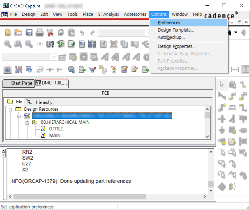Click the U27 entry in session log
This screenshot has width=250, height=210.
27,164
